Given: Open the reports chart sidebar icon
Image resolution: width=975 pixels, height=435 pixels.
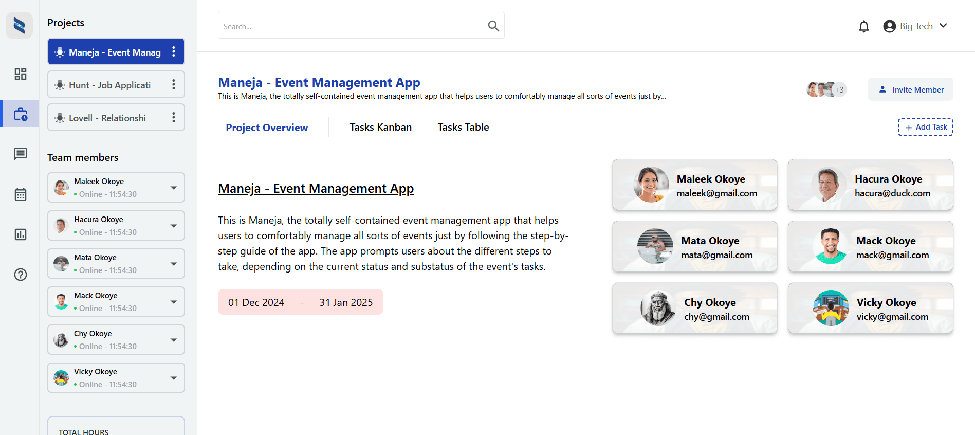Looking at the screenshot, I should click(21, 234).
